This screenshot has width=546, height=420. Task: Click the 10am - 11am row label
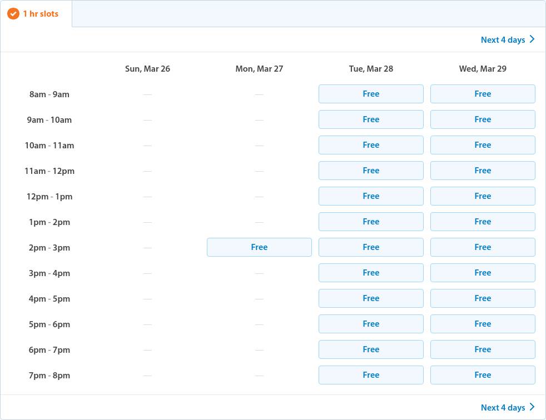click(49, 146)
